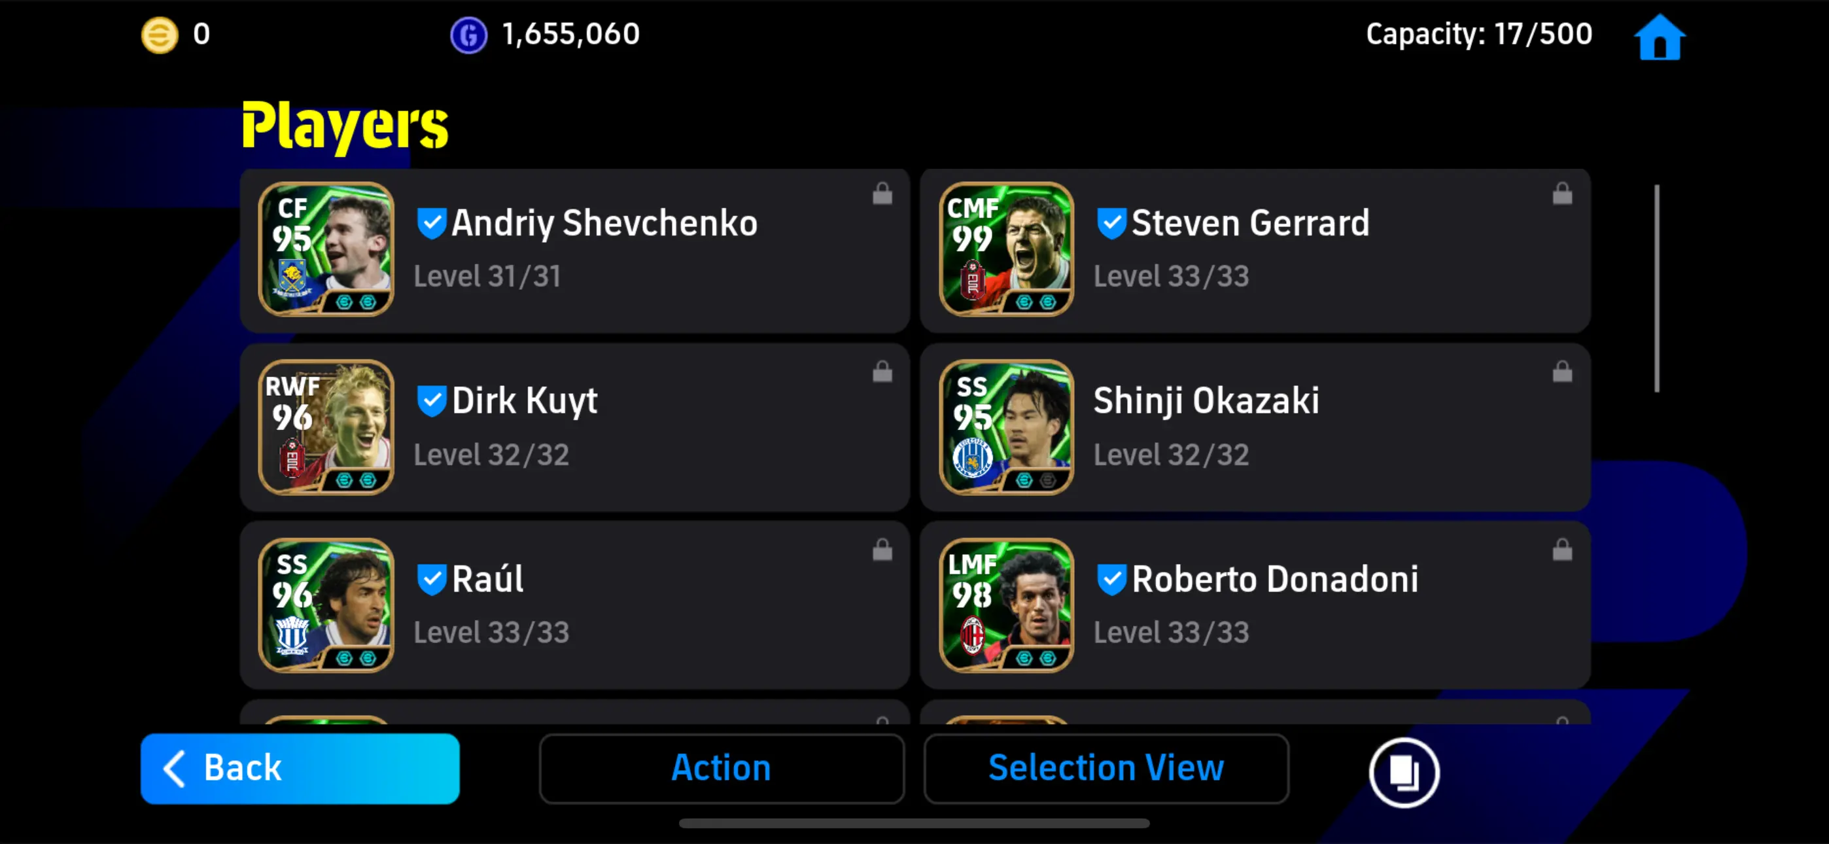Tap lock icon on Dirk Kuyt card
1829x844 pixels.
click(882, 372)
